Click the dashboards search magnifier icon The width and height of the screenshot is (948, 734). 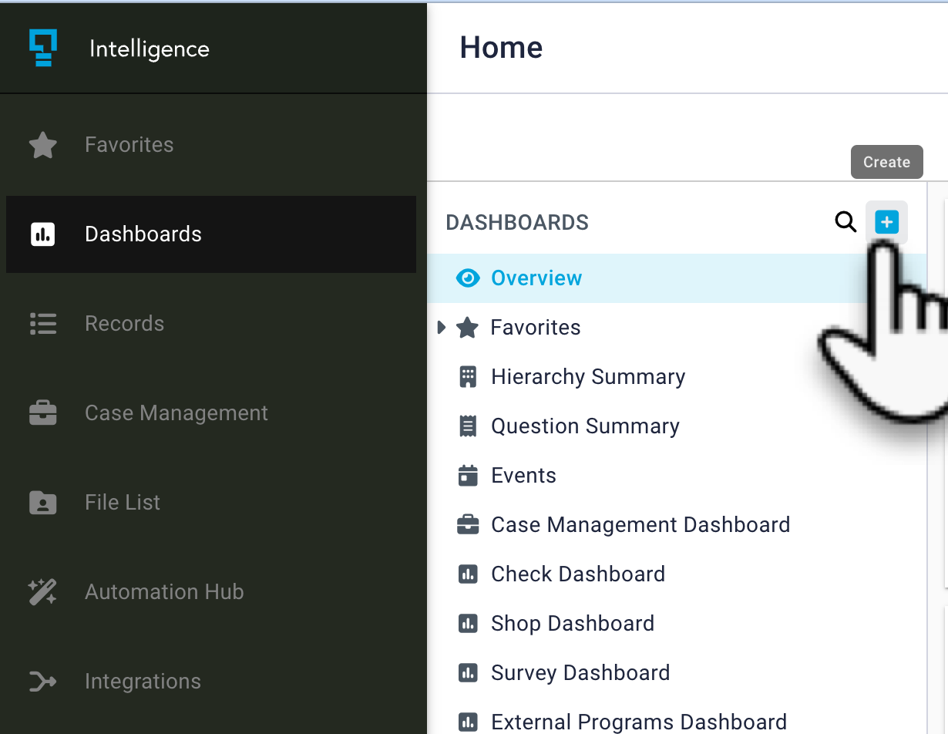[845, 223]
